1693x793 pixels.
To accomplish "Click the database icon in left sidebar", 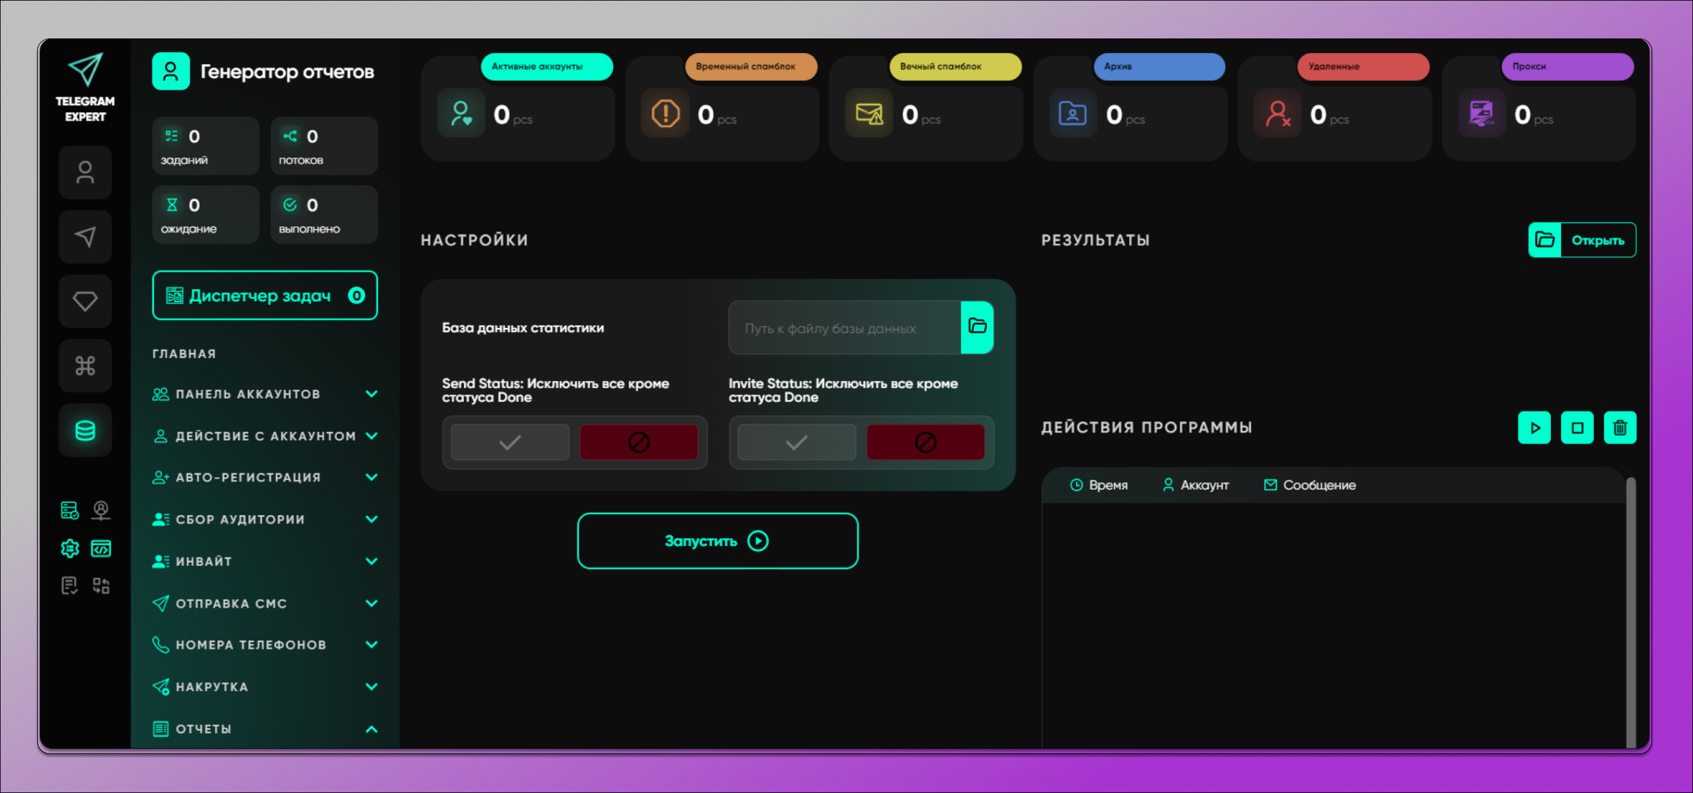I will pyautogui.click(x=85, y=431).
